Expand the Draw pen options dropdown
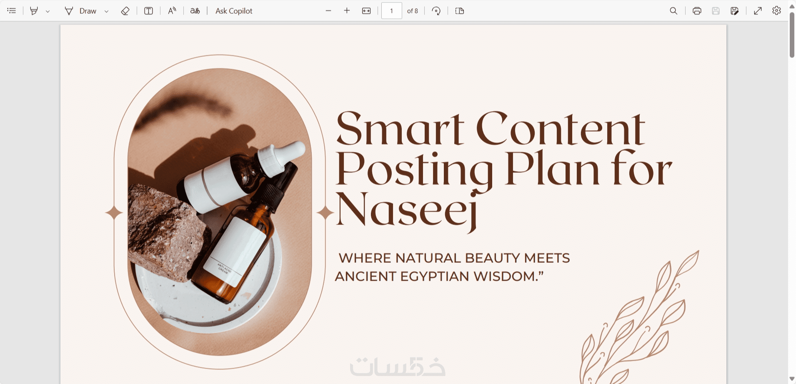Image resolution: width=796 pixels, height=384 pixels. [x=107, y=11]
